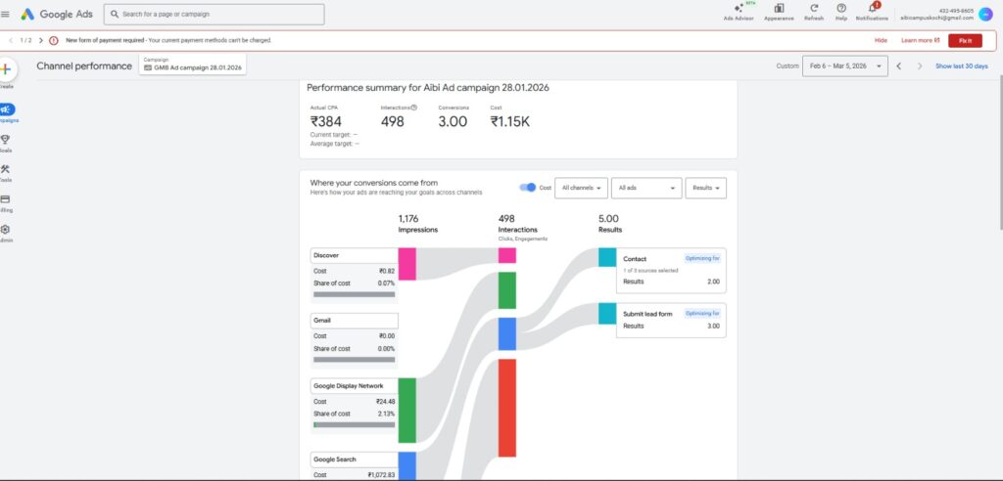Open the Admin section
Screen dimensions: 1003x481
point(6,232)
